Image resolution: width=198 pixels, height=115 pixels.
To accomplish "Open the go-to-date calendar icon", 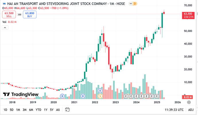I will (x=67, y=110).
